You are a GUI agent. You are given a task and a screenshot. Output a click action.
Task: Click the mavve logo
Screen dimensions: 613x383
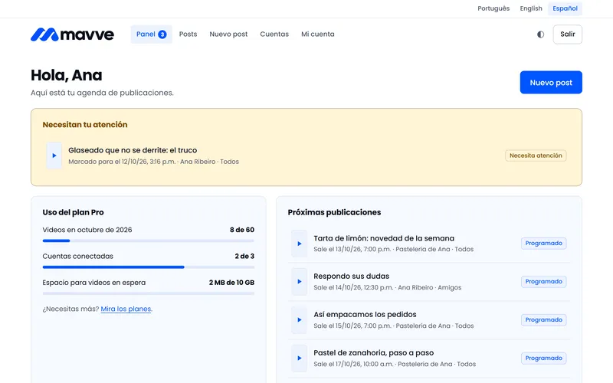click(x=72, y=34)
